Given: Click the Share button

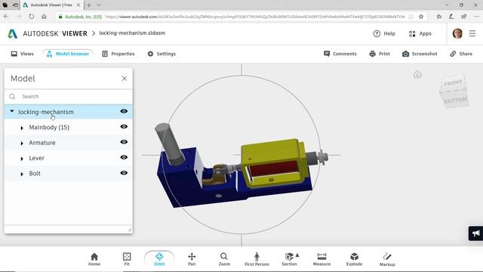Looking at the screenshot, I should 461,54.
